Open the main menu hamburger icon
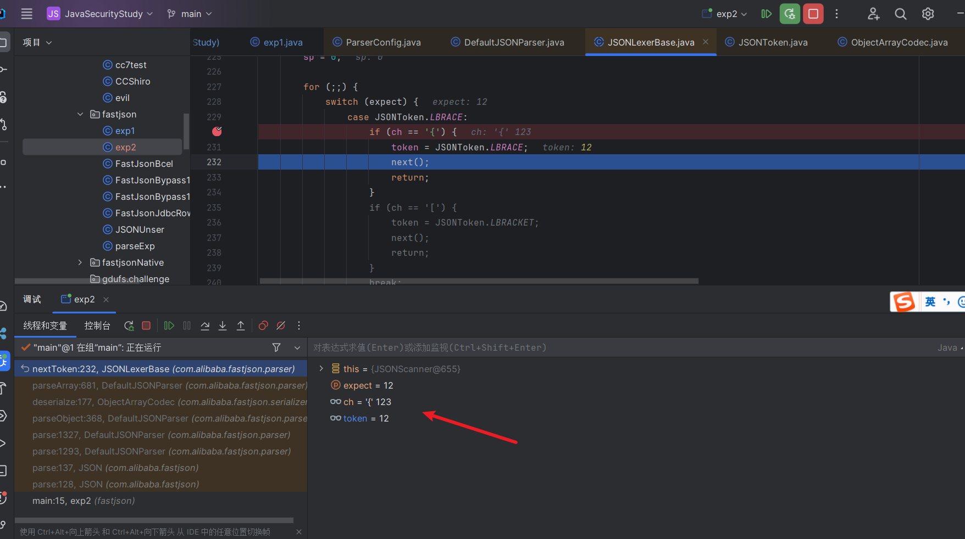Image resolution: width=965 pixels, height=539 pixels. tap(26, 14)
